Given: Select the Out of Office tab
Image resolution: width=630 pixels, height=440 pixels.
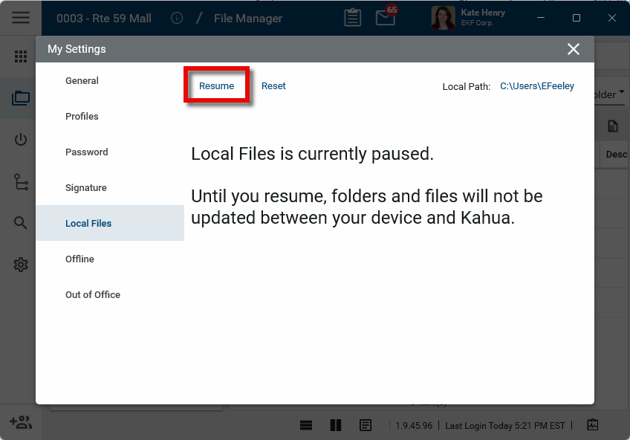Looking at the screenshot, I should coord(93,295).
